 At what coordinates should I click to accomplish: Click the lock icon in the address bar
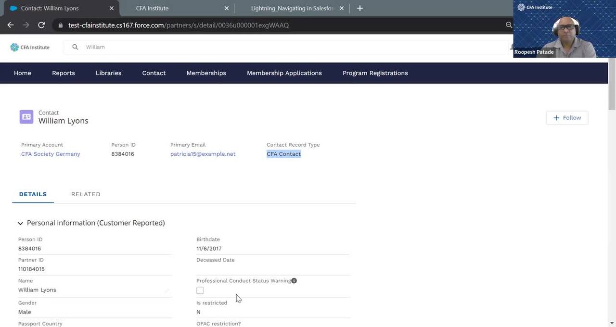click(61, 25)
